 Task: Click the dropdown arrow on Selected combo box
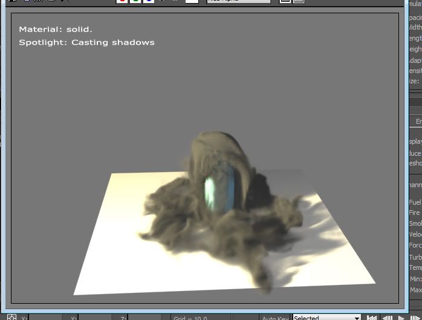[357, 318]
